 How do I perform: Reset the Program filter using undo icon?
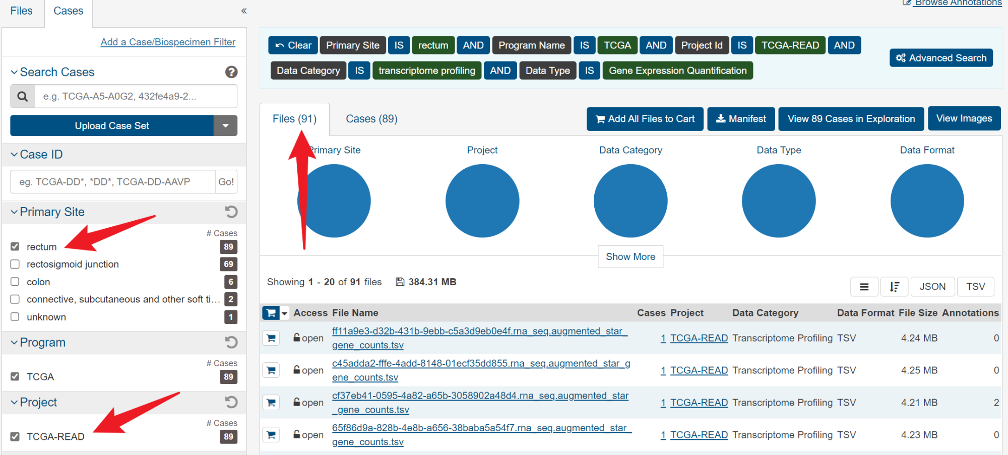(x=231, y=342)
